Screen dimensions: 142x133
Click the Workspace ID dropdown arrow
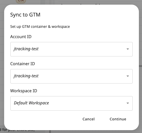click(x=128, y=103)
